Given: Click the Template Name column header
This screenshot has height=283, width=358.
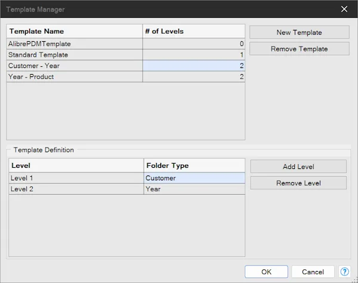Looking at the screenshot, I should tap(75, 31).
